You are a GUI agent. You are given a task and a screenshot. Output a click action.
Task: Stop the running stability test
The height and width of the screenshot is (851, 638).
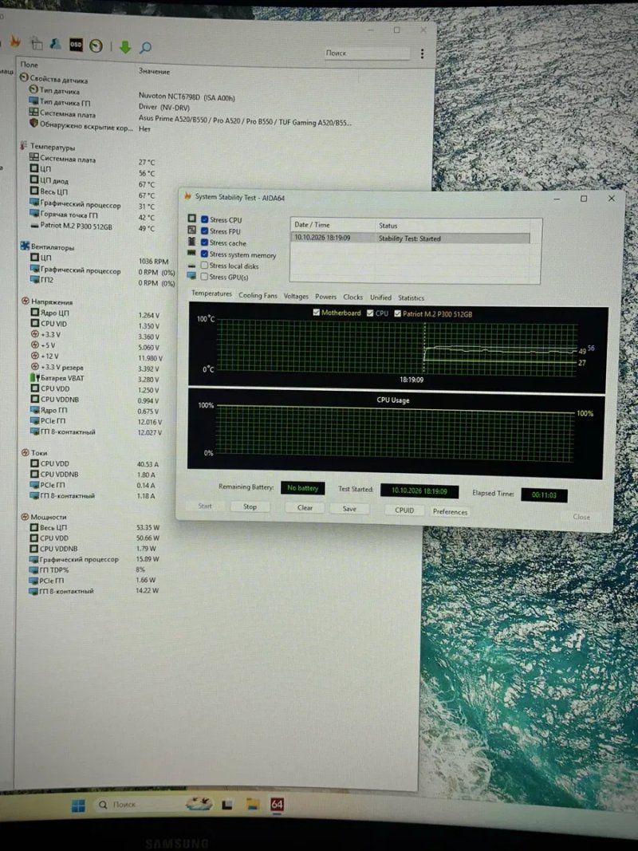(250, 506)
